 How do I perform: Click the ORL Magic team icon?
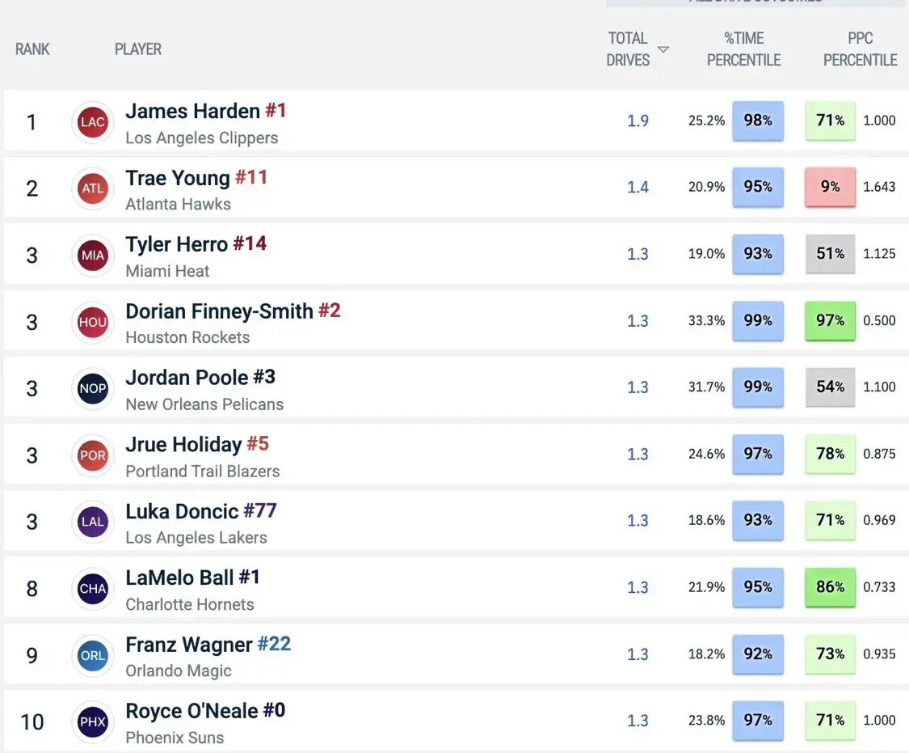click(93, 655)
